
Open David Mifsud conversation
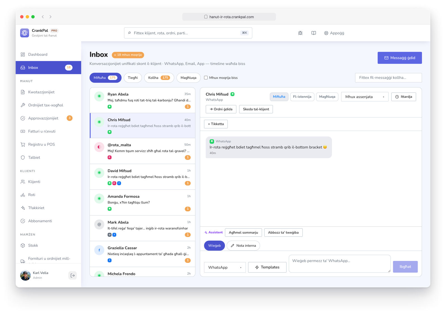click(142, 177)
